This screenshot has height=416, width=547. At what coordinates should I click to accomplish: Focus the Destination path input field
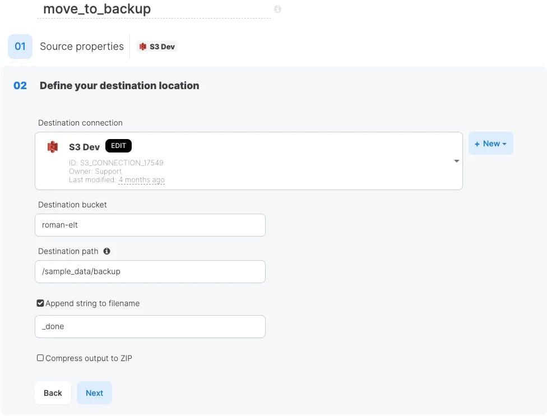pyautogui.click(x=150, y=271)
